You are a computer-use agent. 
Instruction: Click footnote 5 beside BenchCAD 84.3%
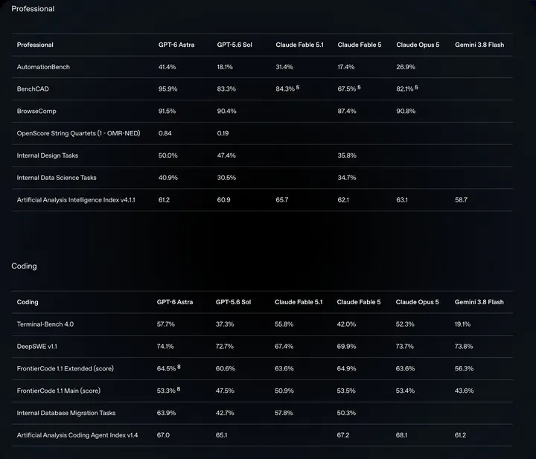pos(298,88)
